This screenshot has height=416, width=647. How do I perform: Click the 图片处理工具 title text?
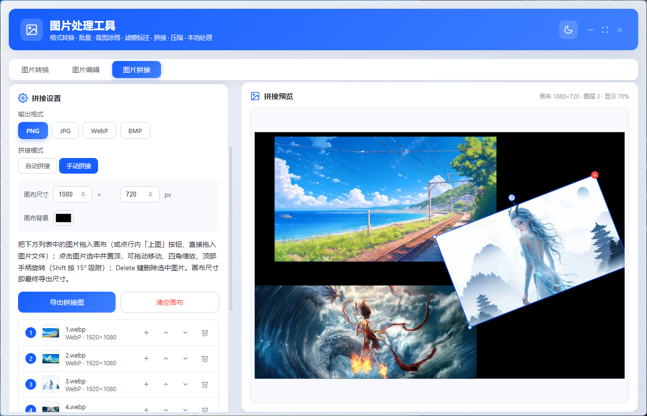[83, 25]
